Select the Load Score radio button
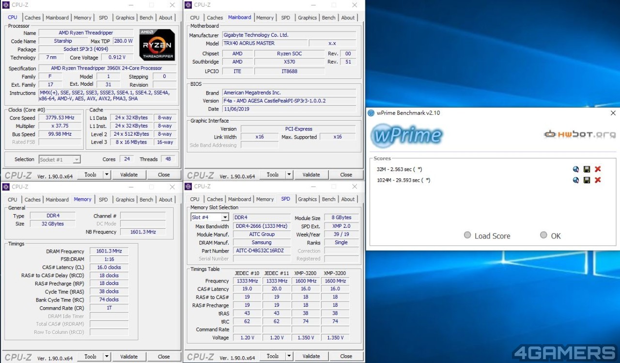Screen dimensions: 620x363 467,235
